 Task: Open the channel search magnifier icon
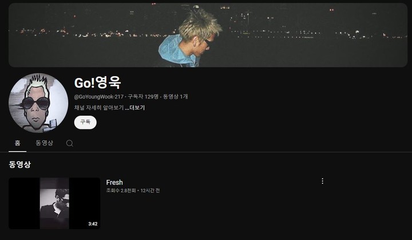[x=70, y=143]
